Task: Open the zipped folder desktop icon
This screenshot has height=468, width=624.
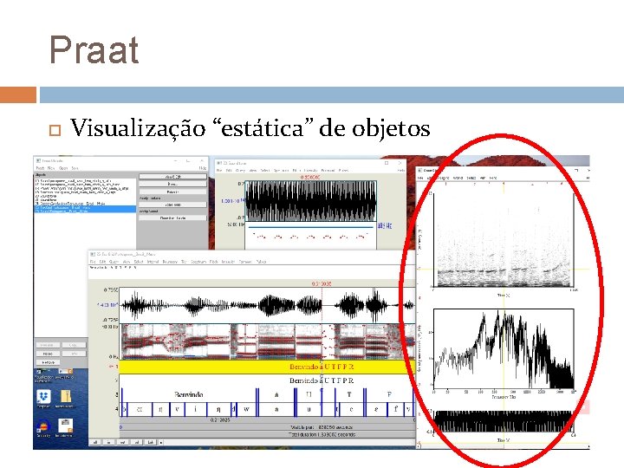Action: point(66,396)
